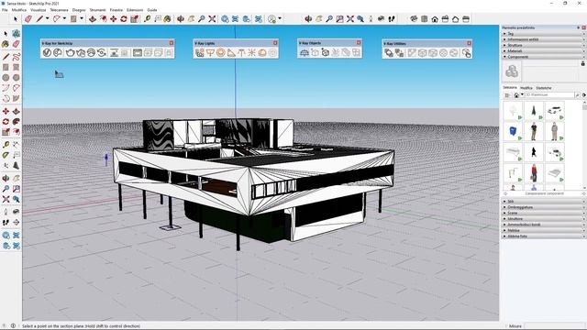
Task: Close the V-Ray Objects toolbar
Action: tap(359, 43)
